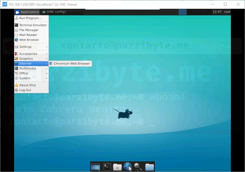Open blue folder icon in dock
The height and width of the screenshot is (172, 245).
pyautogui.click(x=150, y=167)
